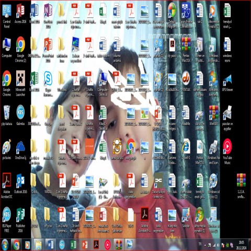Screen dimensions: 251x251
Task: Launch the YouTube Music desktop icon
Action: click(x=227, y=151)
